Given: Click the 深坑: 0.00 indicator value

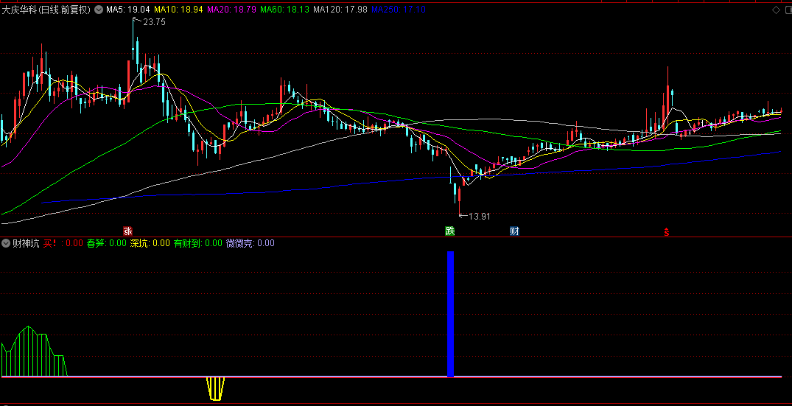Looking at the screenshot, I should click(150, 243).
